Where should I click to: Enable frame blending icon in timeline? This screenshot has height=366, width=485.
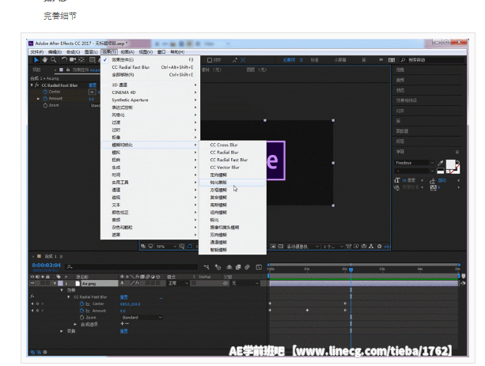238,266
